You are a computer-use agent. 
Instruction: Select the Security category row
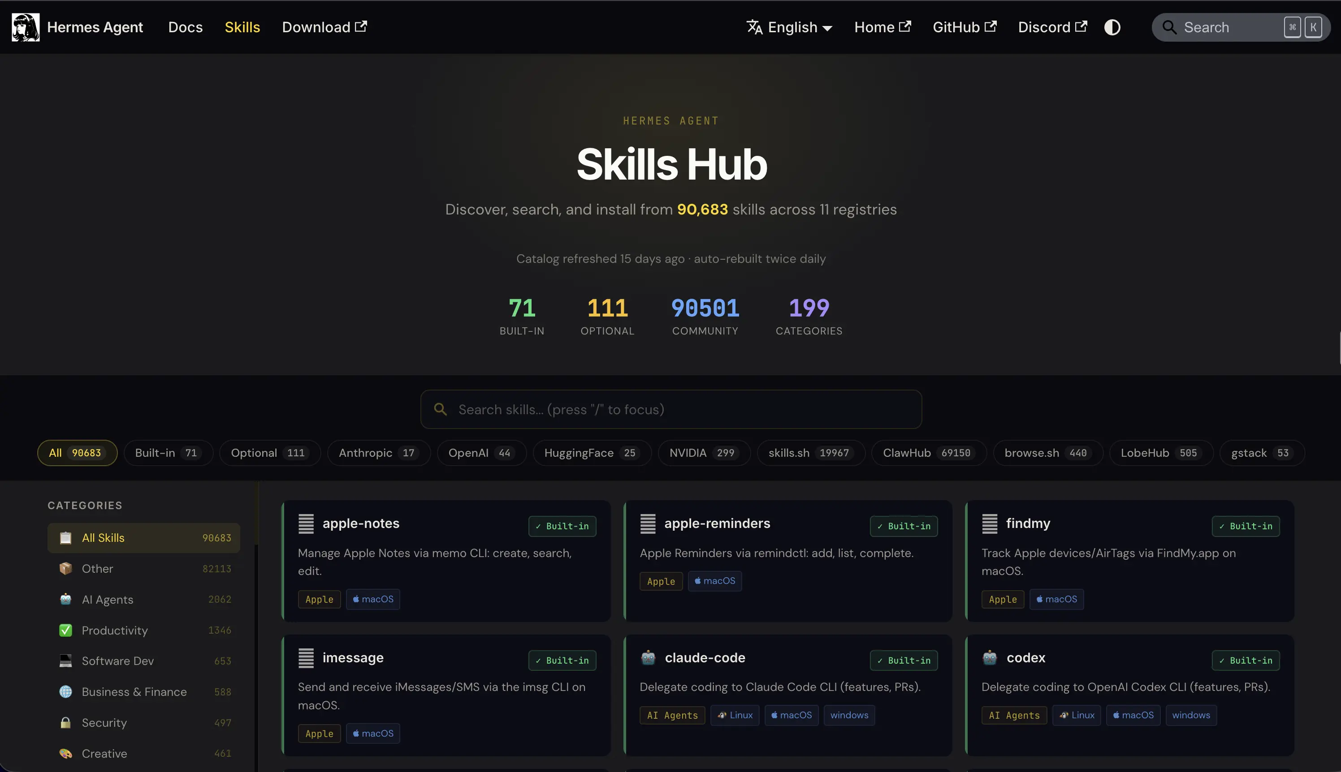tap(144, 723)
